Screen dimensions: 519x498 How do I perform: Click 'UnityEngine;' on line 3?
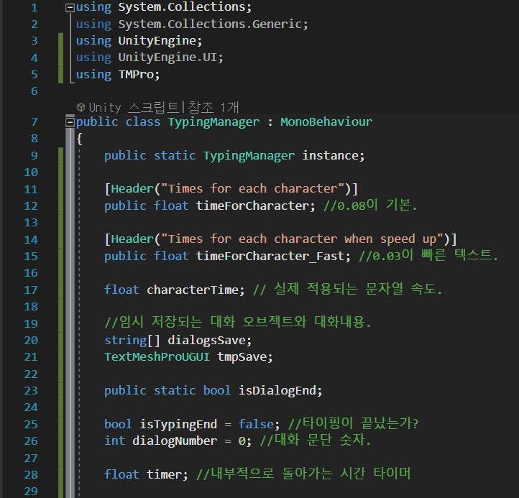point(160,41)
